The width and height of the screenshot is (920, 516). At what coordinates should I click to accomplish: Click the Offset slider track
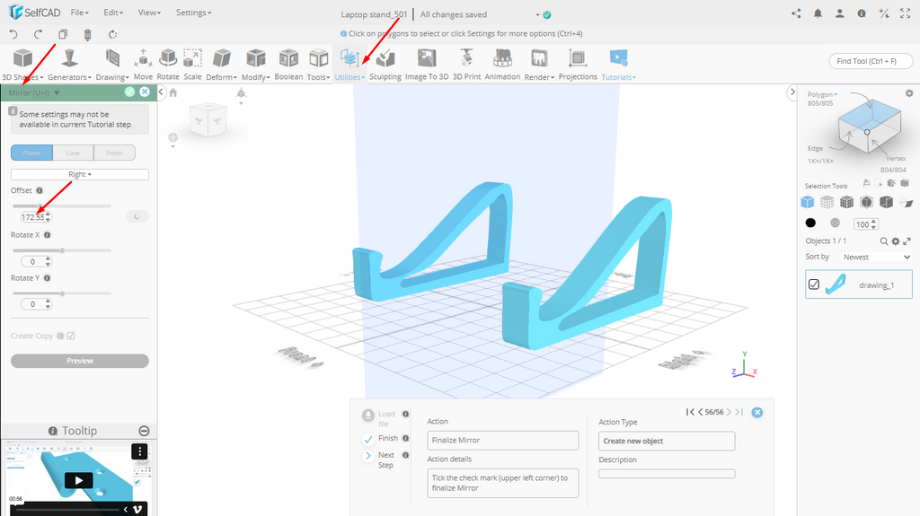click(61, 206)
